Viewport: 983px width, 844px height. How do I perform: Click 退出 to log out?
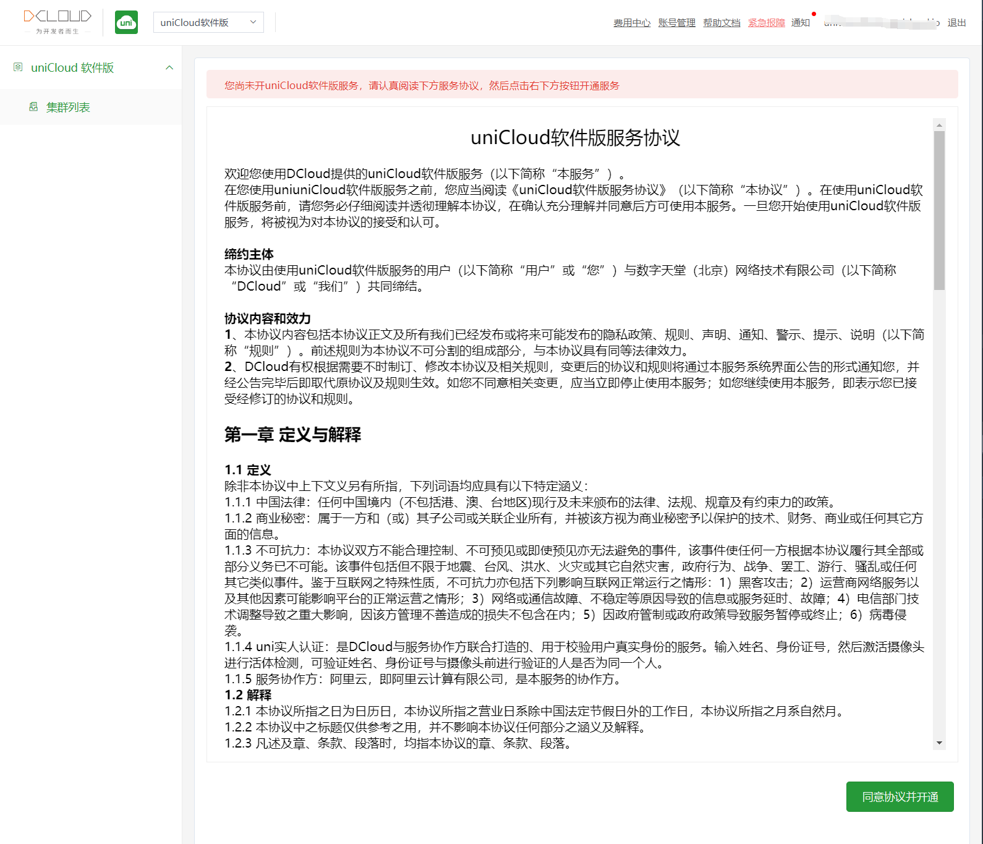pos(956,23)
